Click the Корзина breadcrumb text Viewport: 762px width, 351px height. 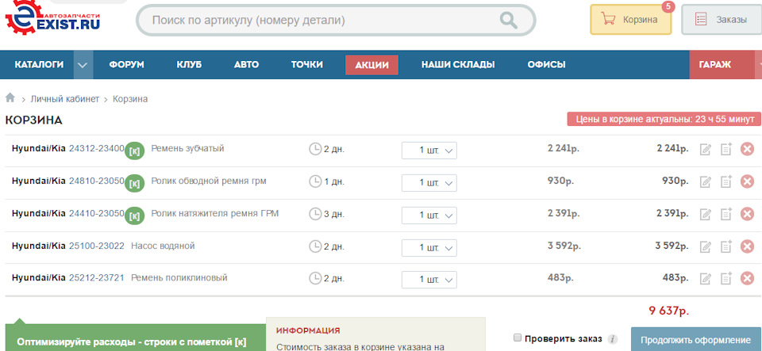tap(130, 99)
